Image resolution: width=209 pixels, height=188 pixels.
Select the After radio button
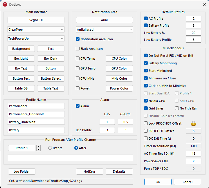tap(76, 148)
